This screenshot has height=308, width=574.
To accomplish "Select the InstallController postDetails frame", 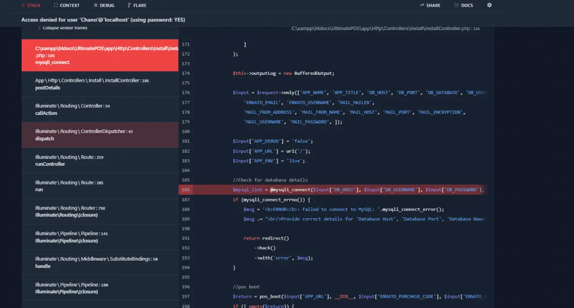I will [x=100, y=84].
